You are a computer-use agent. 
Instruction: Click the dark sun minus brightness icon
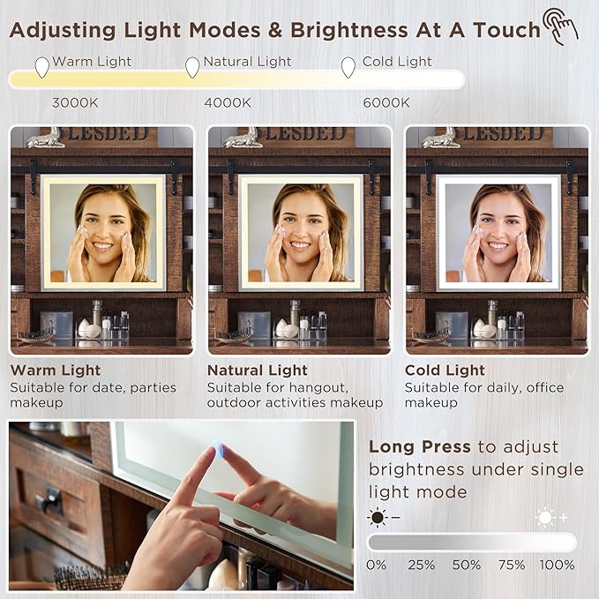click(383, 518)
